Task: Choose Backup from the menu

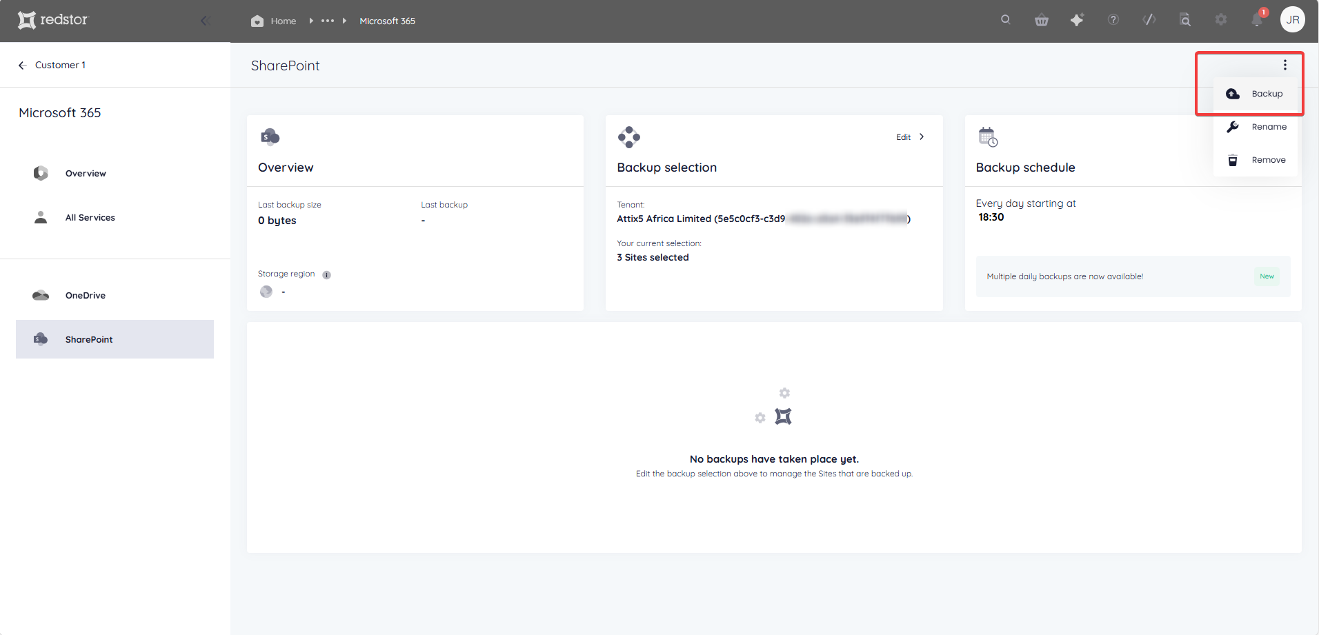Action: (x=1256, y=94)
